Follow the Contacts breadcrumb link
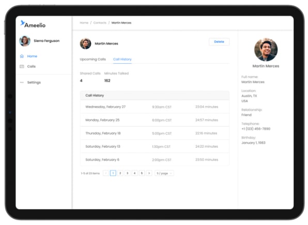Image resolution: width=308 pixels, height=225 pixels. pyautogui.click(x=100, y=23)
